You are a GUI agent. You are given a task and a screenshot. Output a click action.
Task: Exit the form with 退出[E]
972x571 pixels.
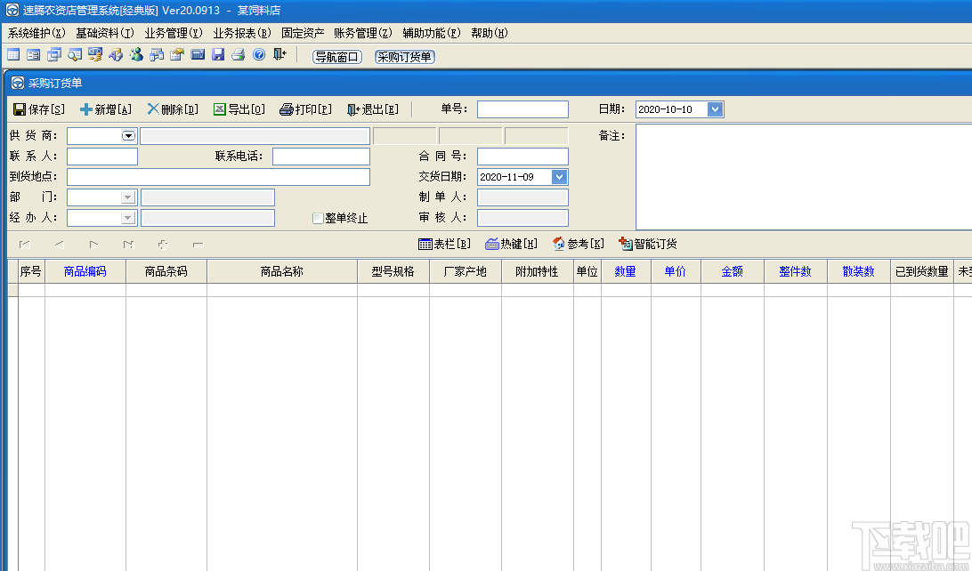373,109
